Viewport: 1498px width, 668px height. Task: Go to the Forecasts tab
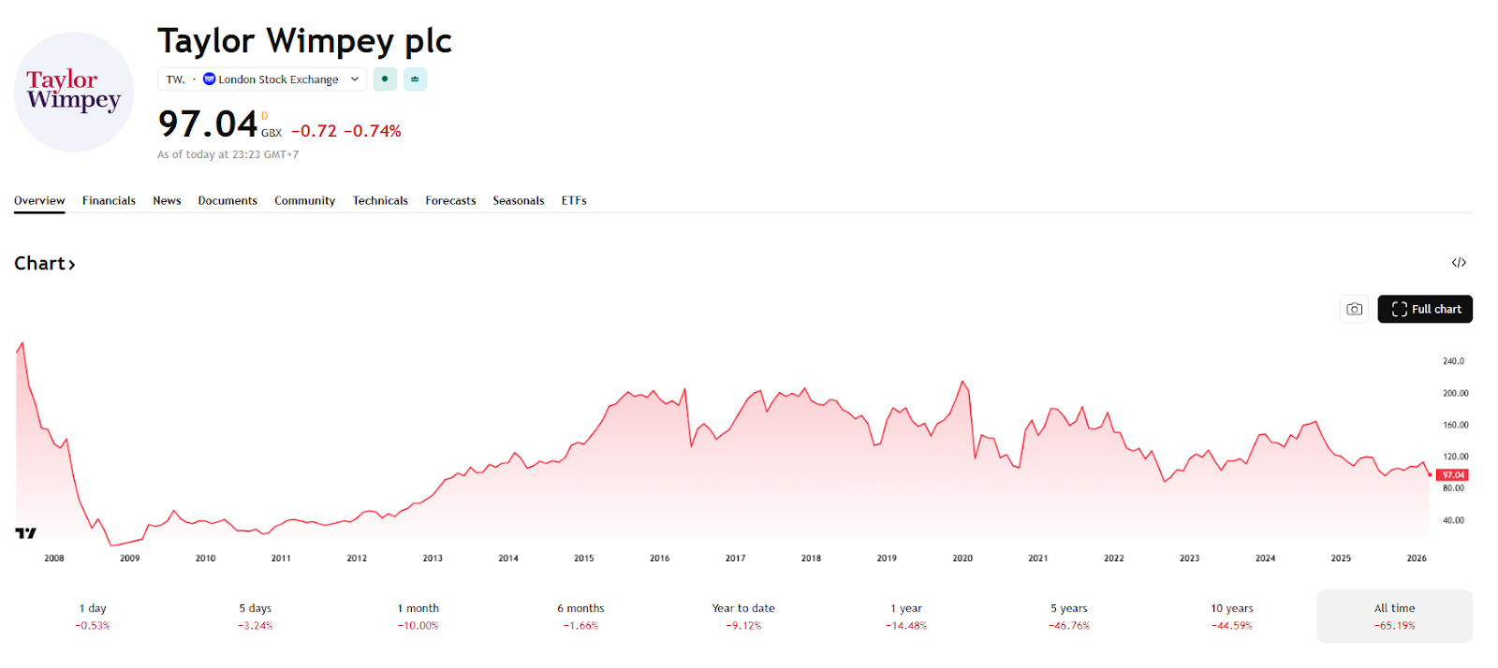pyautogui.click(x=450, y=200)
